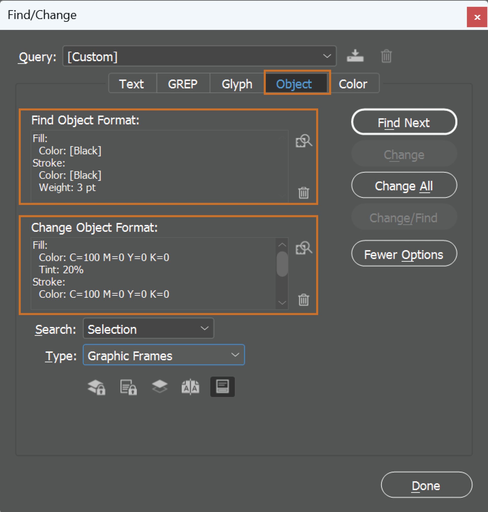The height and width of the screenshot is (512, 488).
Task: Open the Search scope dropdown
Action: pyautogui.click(x=148, y=329)
